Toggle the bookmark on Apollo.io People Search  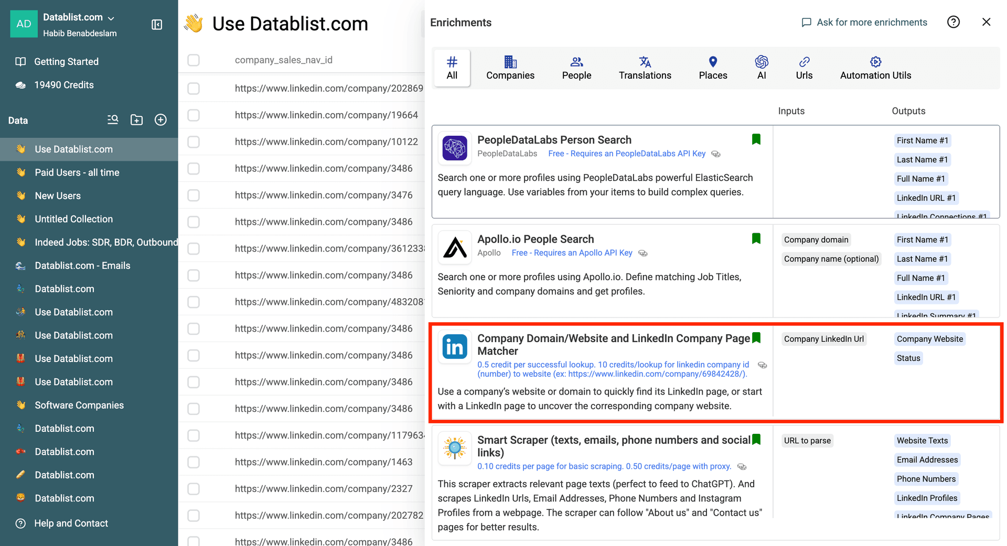(756, 238)
